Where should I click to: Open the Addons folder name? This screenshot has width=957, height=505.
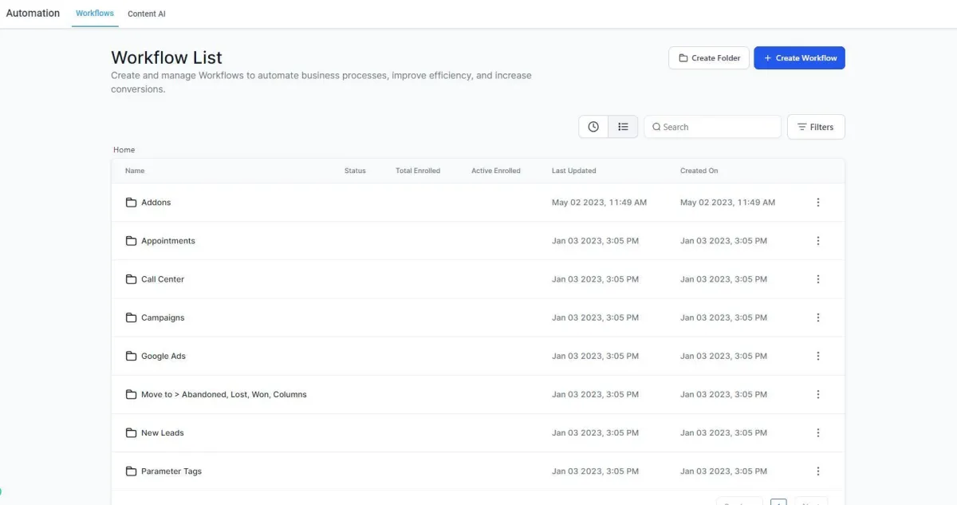point(156,203)
